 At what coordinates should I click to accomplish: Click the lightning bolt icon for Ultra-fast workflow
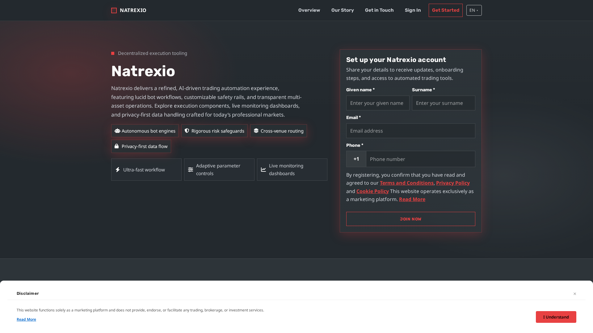(118, 170)
